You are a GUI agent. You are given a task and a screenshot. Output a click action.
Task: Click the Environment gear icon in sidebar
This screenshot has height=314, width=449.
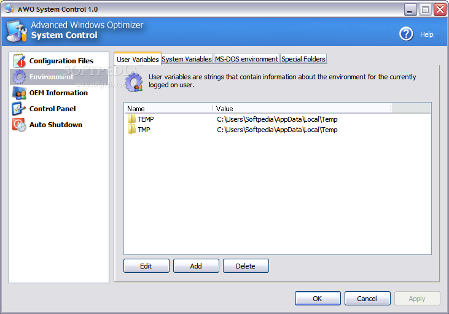click(x=19, y=77)
